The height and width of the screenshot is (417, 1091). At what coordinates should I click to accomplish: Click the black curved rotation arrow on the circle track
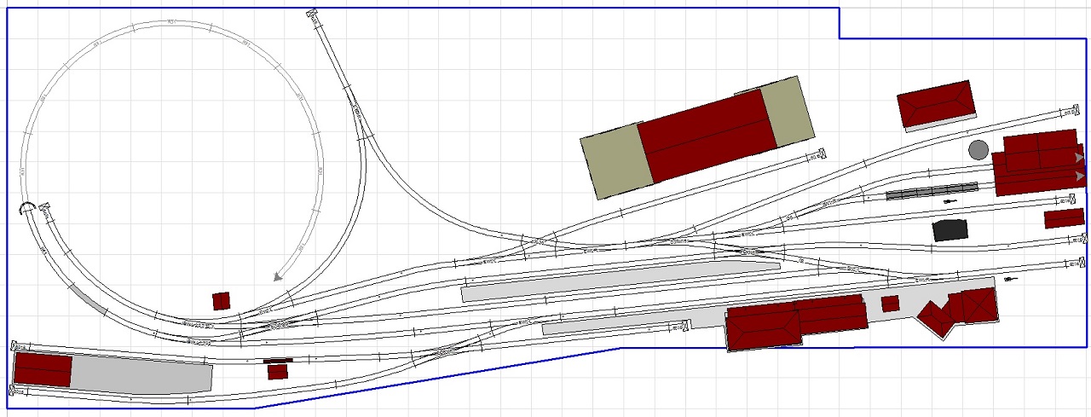coord(26,206)
